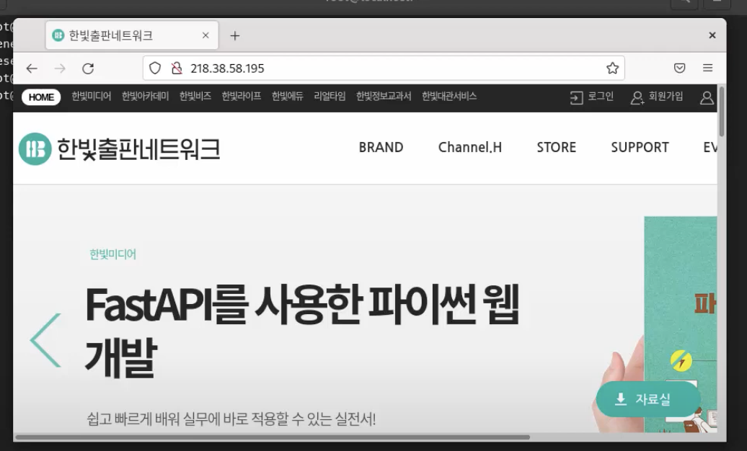Open the STORE main menu
Screen dimensions: 747x451
coord(557,148)
